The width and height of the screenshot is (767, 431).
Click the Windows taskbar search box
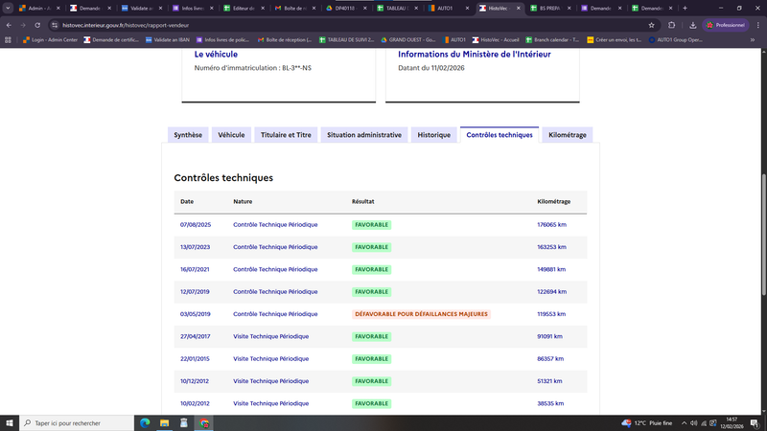tap(77, 422)
